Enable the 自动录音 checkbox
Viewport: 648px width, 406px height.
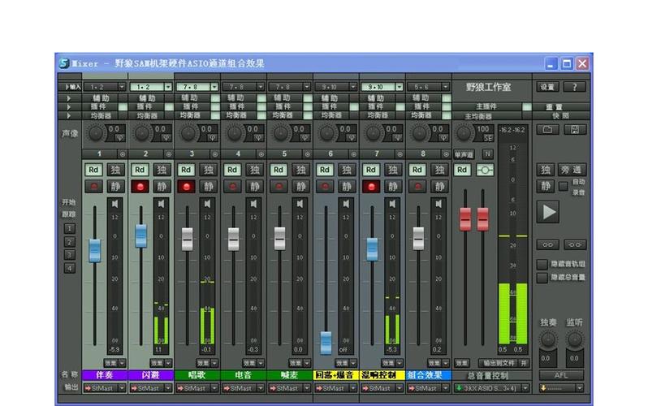(x=563, y=187)
